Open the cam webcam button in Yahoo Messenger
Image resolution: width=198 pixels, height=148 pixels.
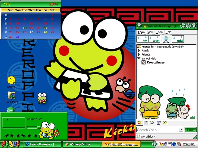(x=154, y=39)
